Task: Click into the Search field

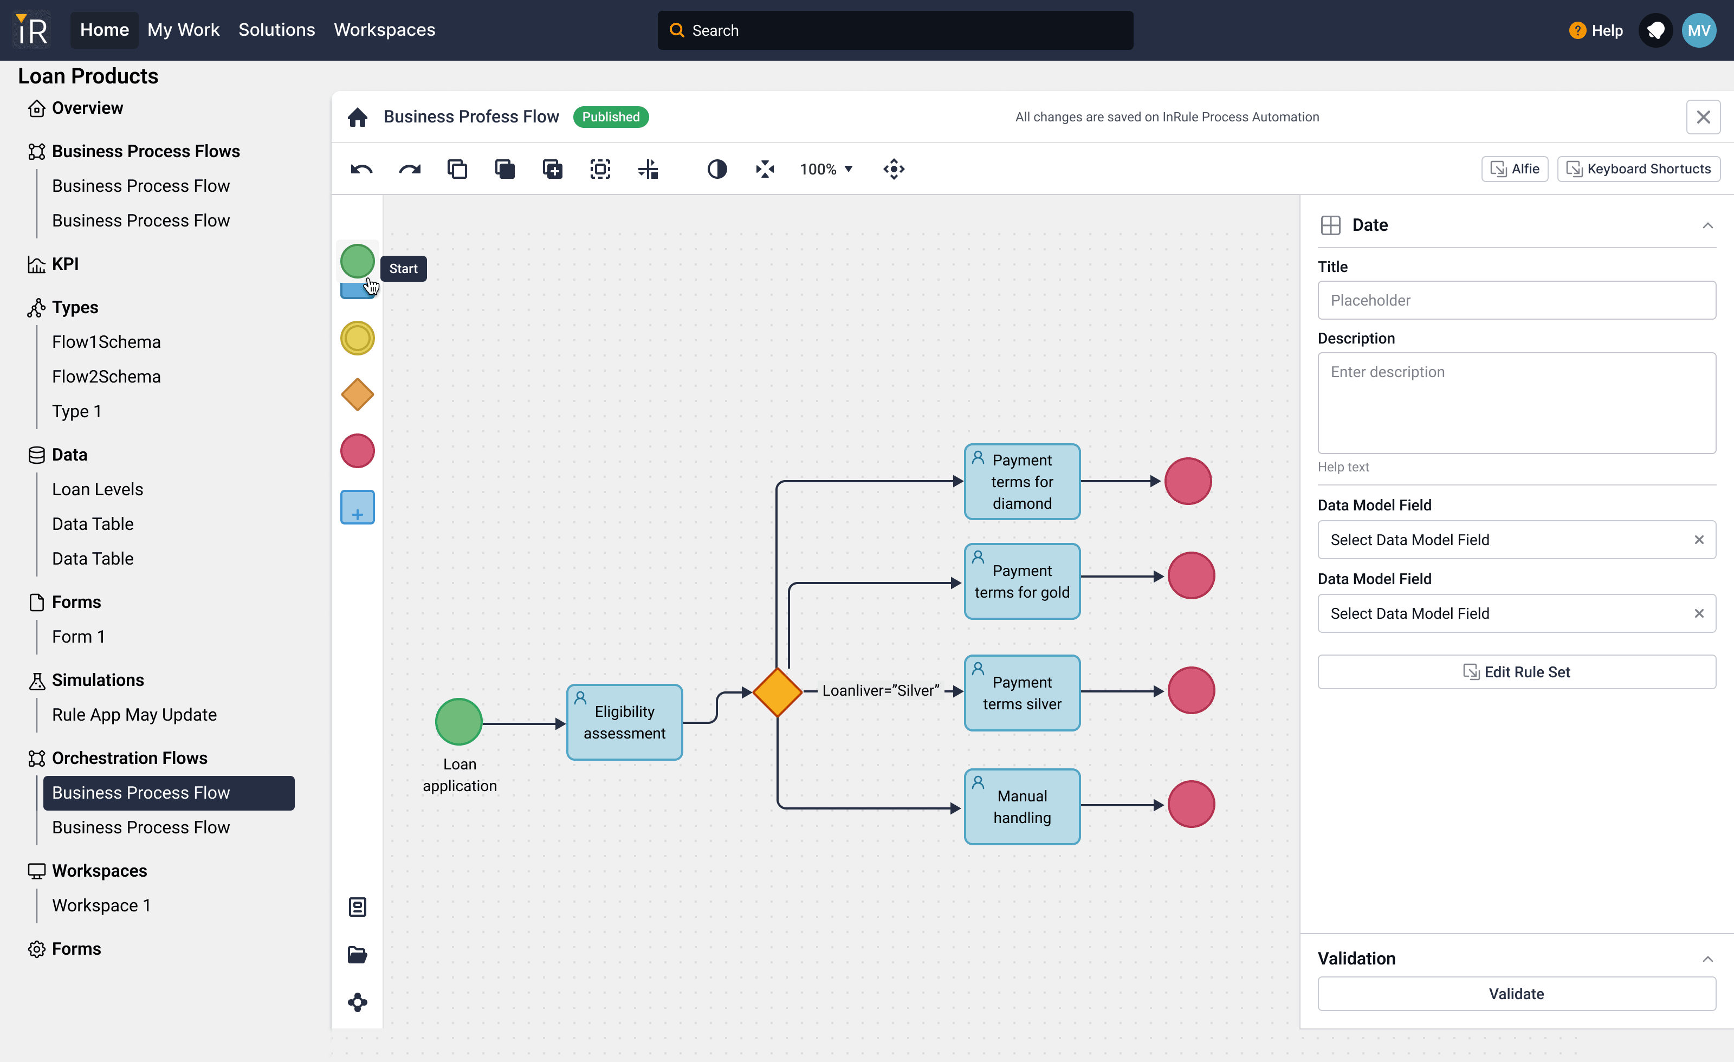Action: (x=895, y=30)
